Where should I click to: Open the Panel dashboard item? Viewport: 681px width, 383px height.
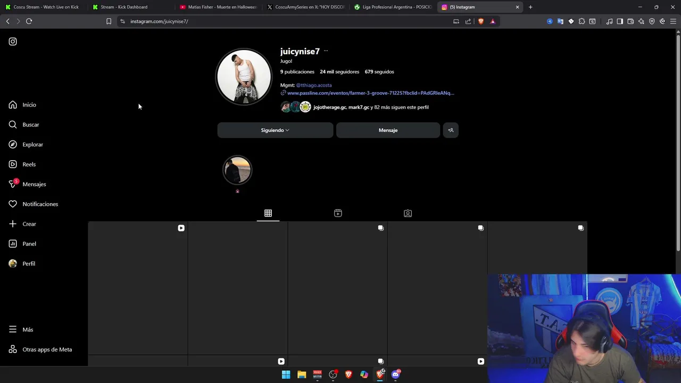coord(22,244)
